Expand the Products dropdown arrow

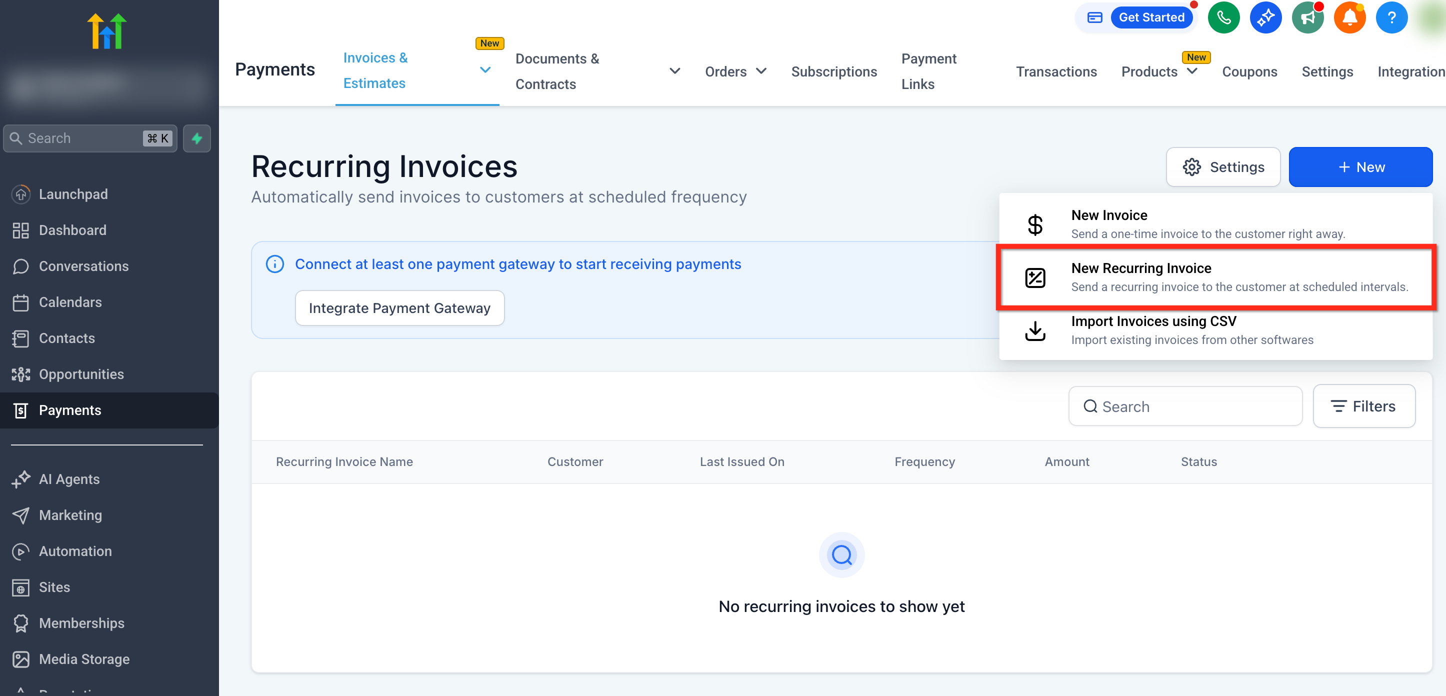tap(1192, 71)
